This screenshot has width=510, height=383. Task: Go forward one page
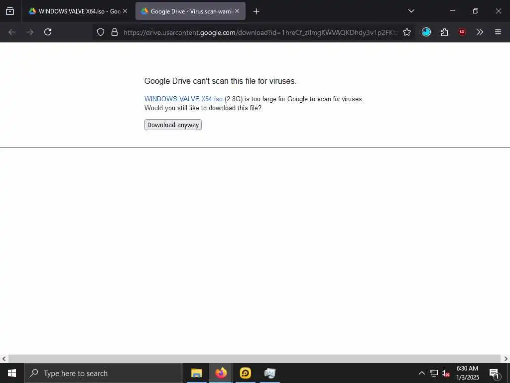point(30,32)
